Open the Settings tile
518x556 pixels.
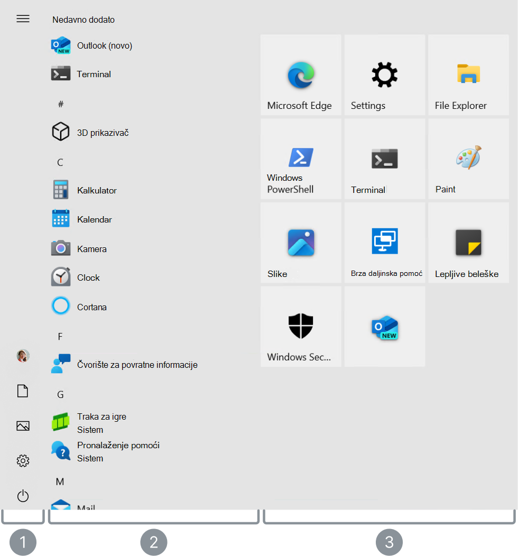coord(385,75)
